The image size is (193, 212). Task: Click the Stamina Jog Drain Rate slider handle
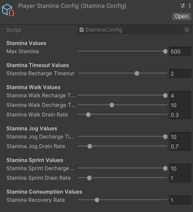[90, 146]
